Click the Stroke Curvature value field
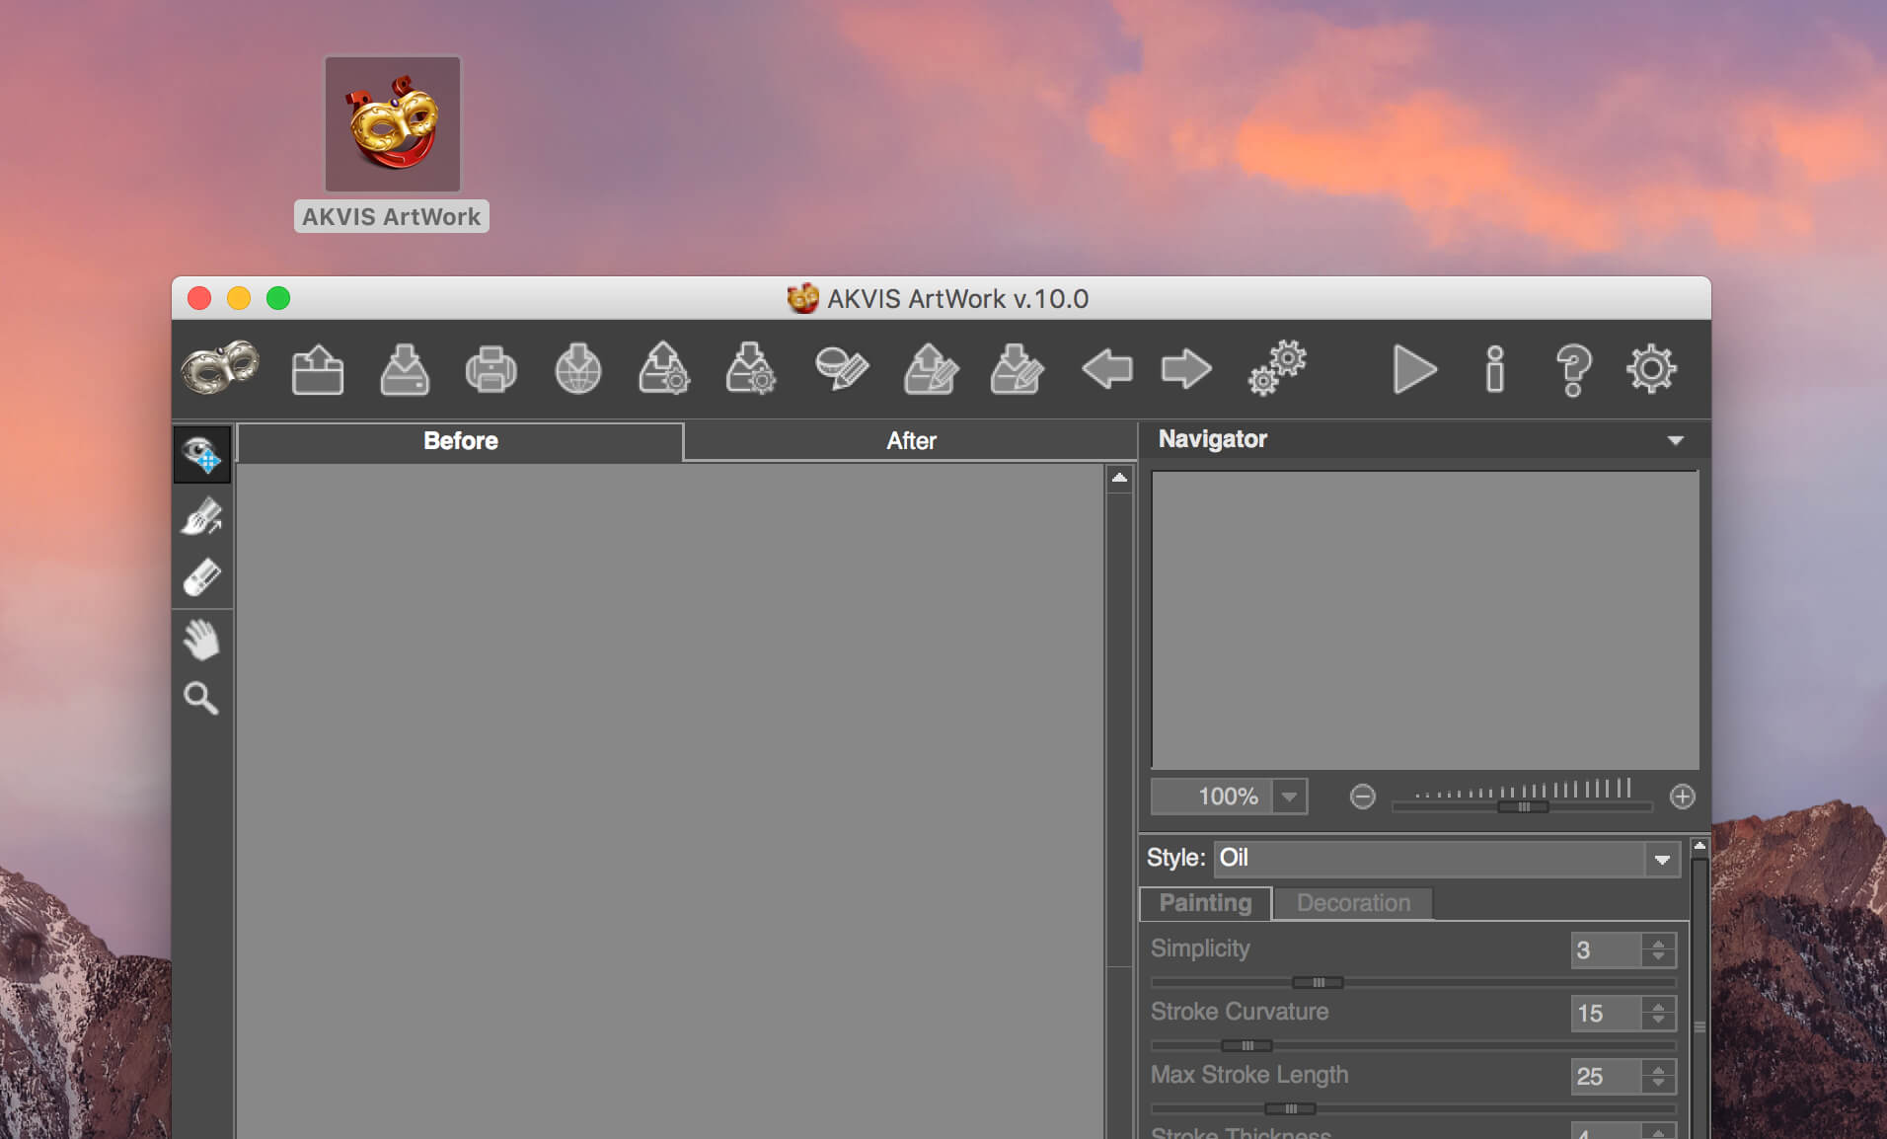Screen dimensions: 1887x1139 coord(1605,1014)
